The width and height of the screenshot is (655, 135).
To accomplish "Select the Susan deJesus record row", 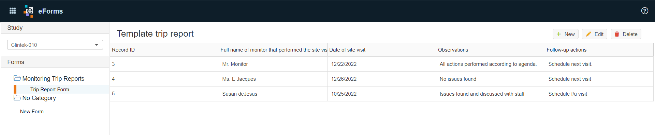I will pyautogui.click(x=382, y=94).
